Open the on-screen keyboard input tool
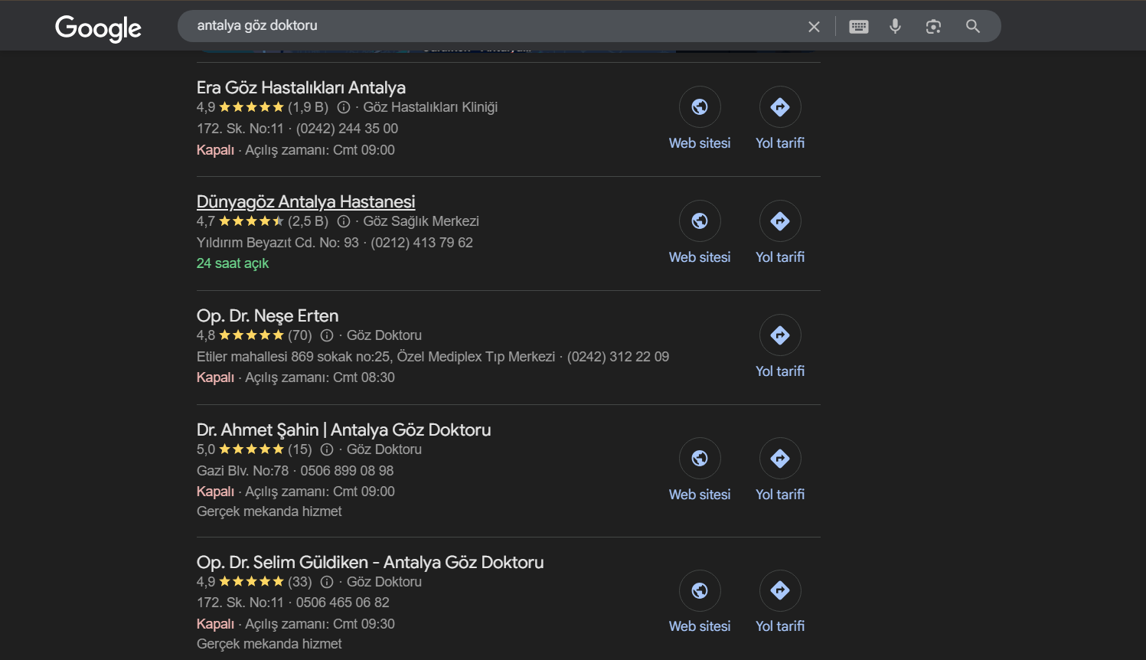 (x=859, y=27)
